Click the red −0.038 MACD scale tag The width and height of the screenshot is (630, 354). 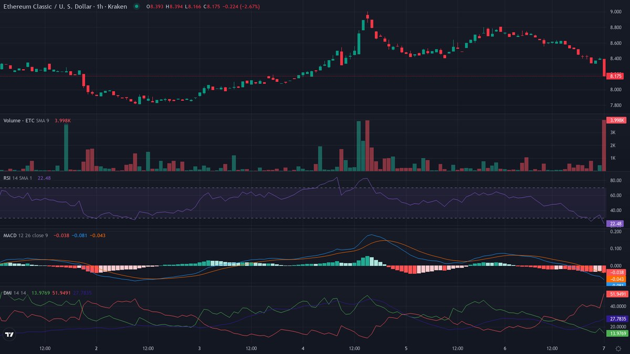pos(615,272)
